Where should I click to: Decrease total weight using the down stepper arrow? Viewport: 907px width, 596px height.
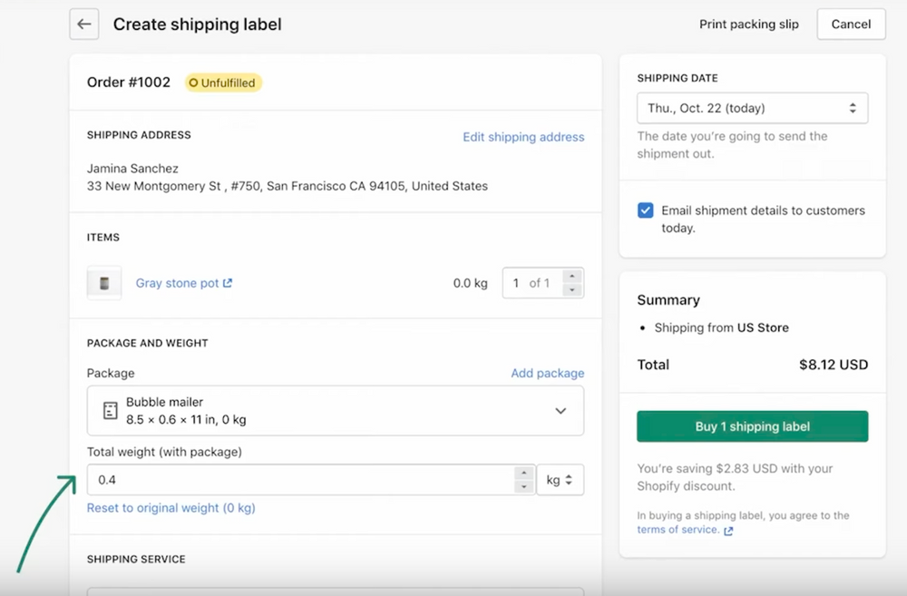tap(524, 485)
